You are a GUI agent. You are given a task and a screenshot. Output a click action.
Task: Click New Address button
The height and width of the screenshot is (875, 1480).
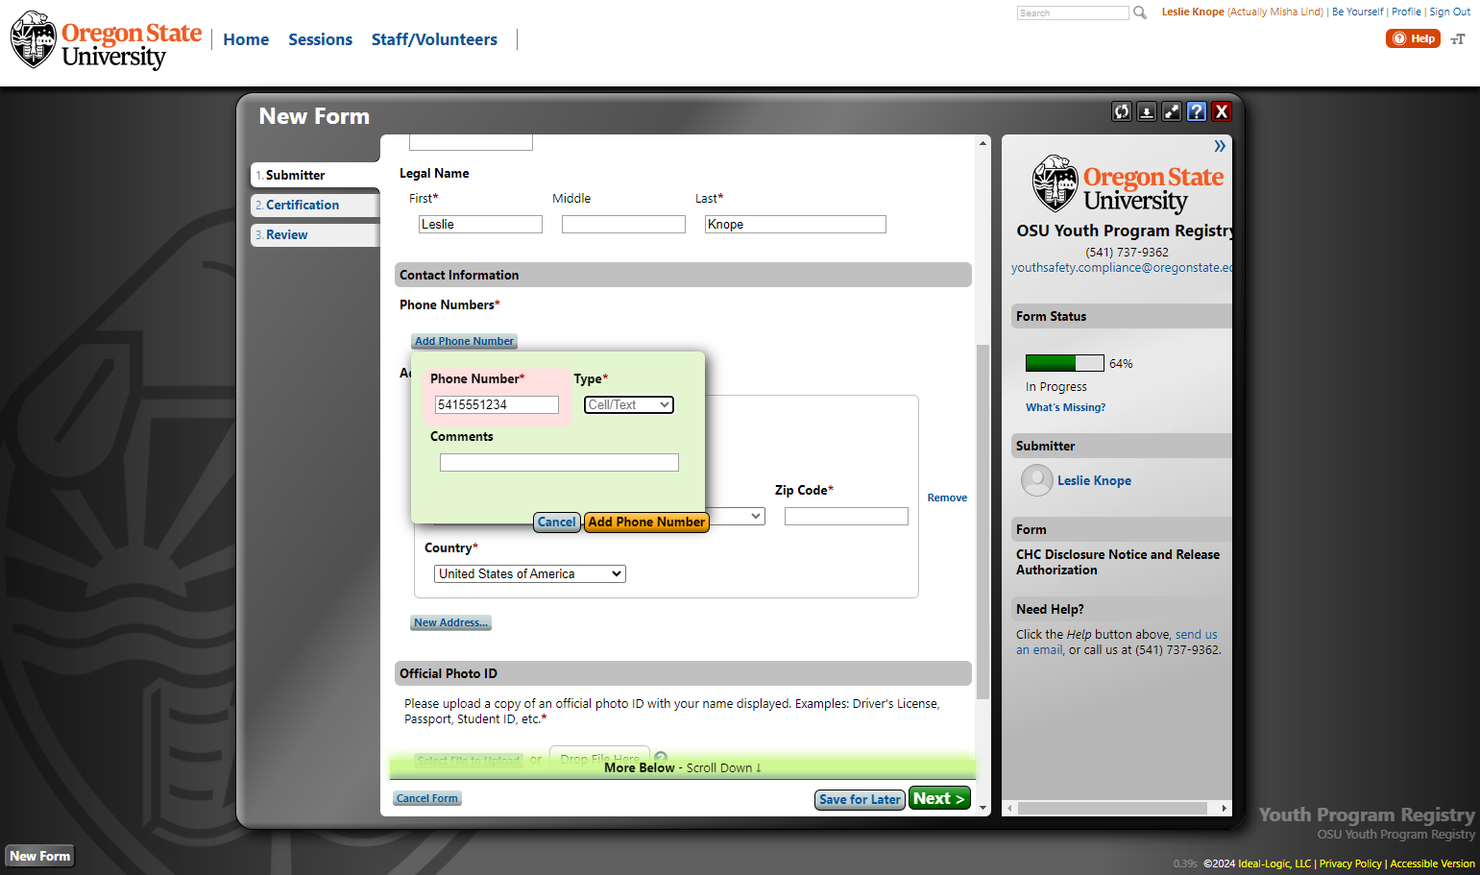pos(451,622)
